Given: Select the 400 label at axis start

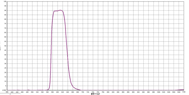Looking at the screenshot, I should tap(7, 92).
